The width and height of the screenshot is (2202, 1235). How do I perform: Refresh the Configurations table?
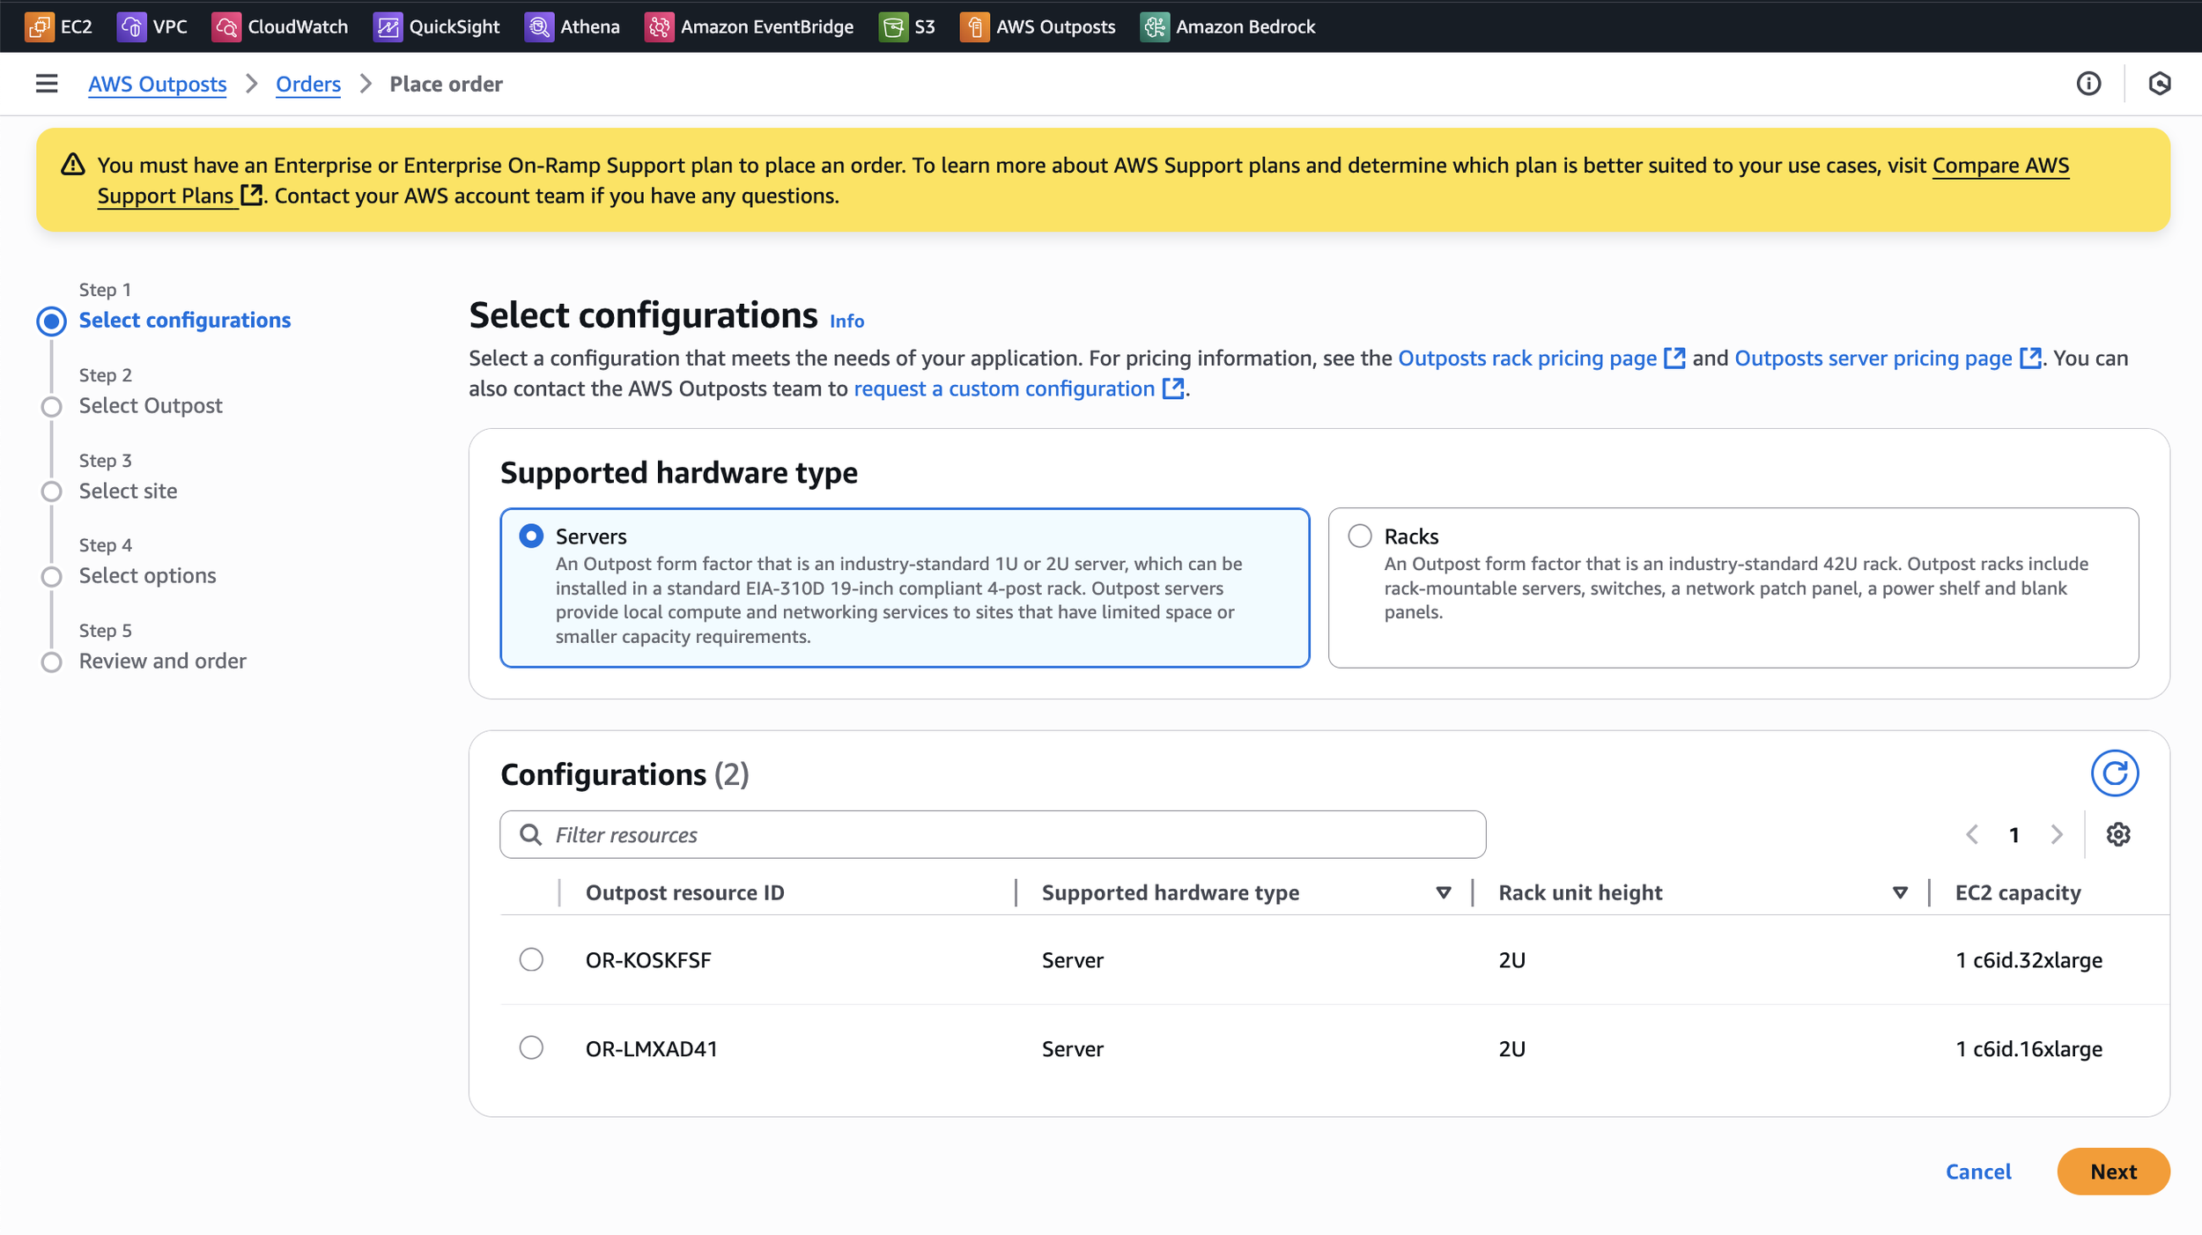point(2114,773)
